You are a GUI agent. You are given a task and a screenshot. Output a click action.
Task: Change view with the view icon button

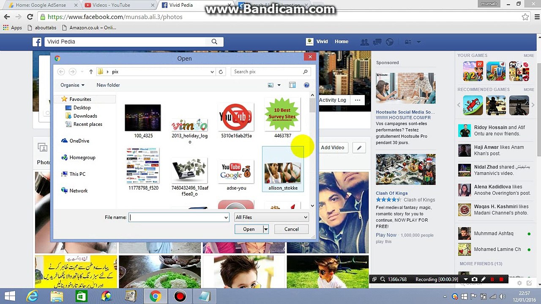(270, 85)
